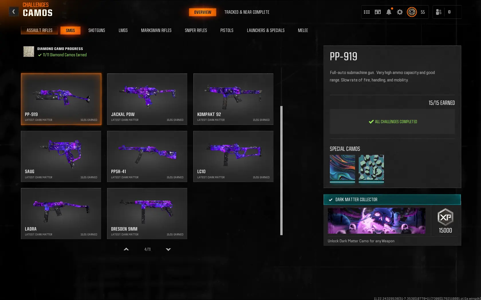Click the weapon list scrollbar
The image size is (481, 300).
(x=281, y=171)
